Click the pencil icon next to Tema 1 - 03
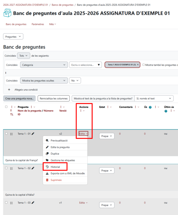 [33, 203]
